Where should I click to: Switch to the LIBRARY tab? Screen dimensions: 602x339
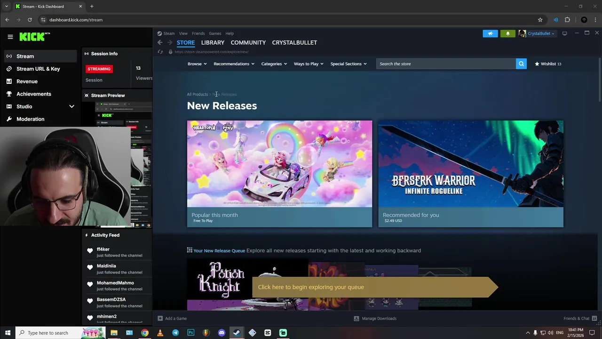pos(213,42)
